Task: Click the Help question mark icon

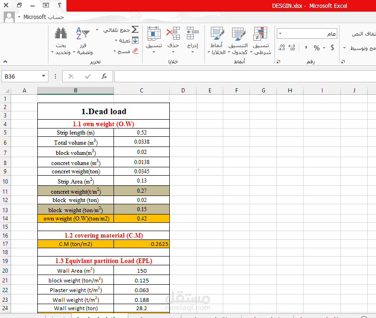Action: click(x=60, y=5)
